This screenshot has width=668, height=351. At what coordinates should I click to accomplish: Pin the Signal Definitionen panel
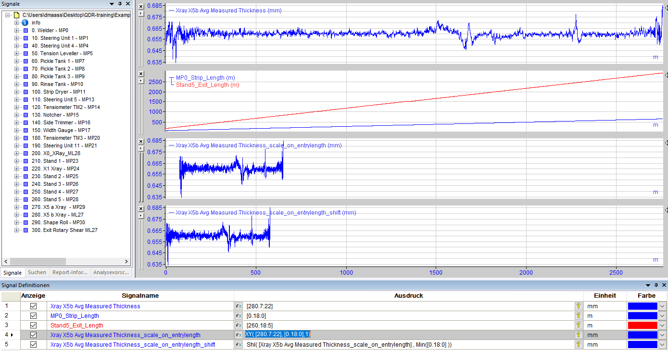point(656,285)
